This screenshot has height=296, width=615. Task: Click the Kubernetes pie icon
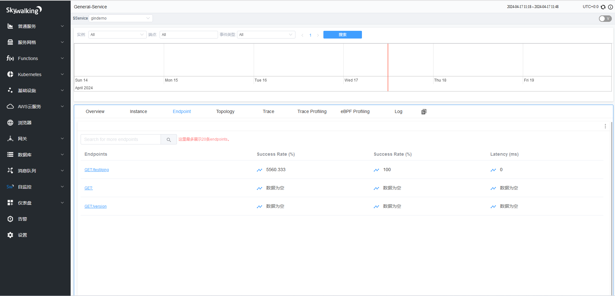(x=10, y=74)
